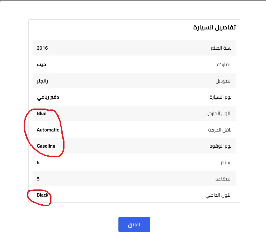Select the دفع رباعي car type value
This screenshot has width=266, height=249.
[48, 97]
